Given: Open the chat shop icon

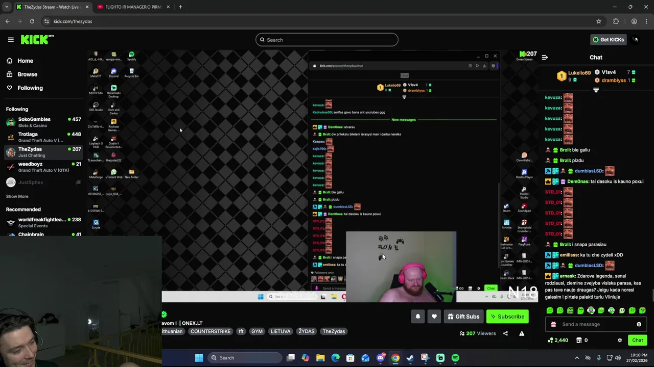Looking at the screenshot, I should pos(579,340).
